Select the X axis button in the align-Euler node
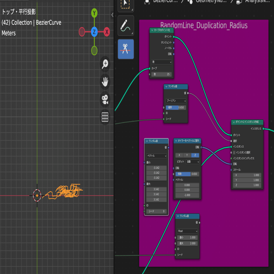 tap(179, 155)
